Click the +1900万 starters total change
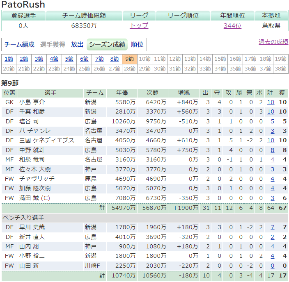 coord(186,208)
